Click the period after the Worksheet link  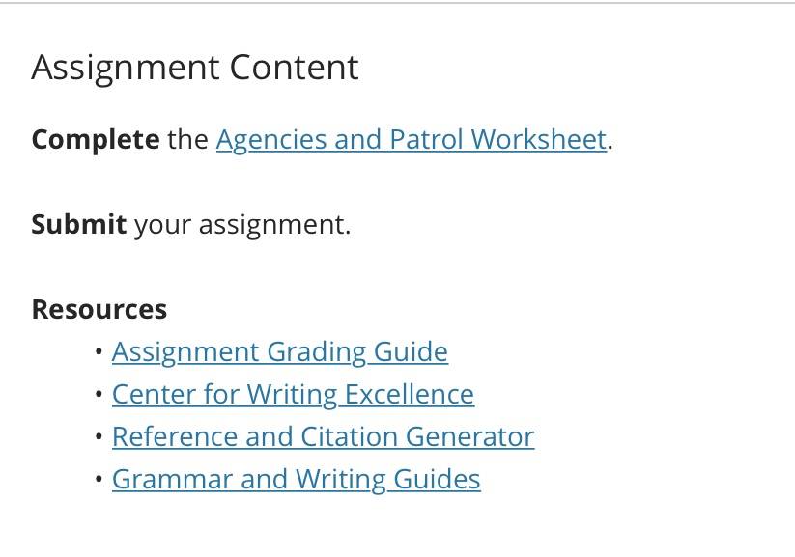tap(610, 148)
